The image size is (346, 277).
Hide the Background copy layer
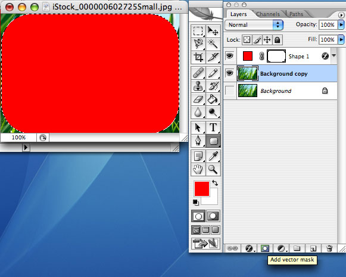click(x=230, y=73)
